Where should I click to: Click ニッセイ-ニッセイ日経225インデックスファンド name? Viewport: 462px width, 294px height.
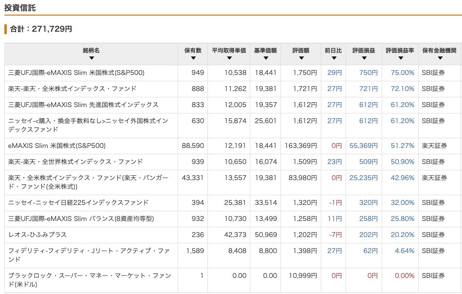tap(78, 202)
